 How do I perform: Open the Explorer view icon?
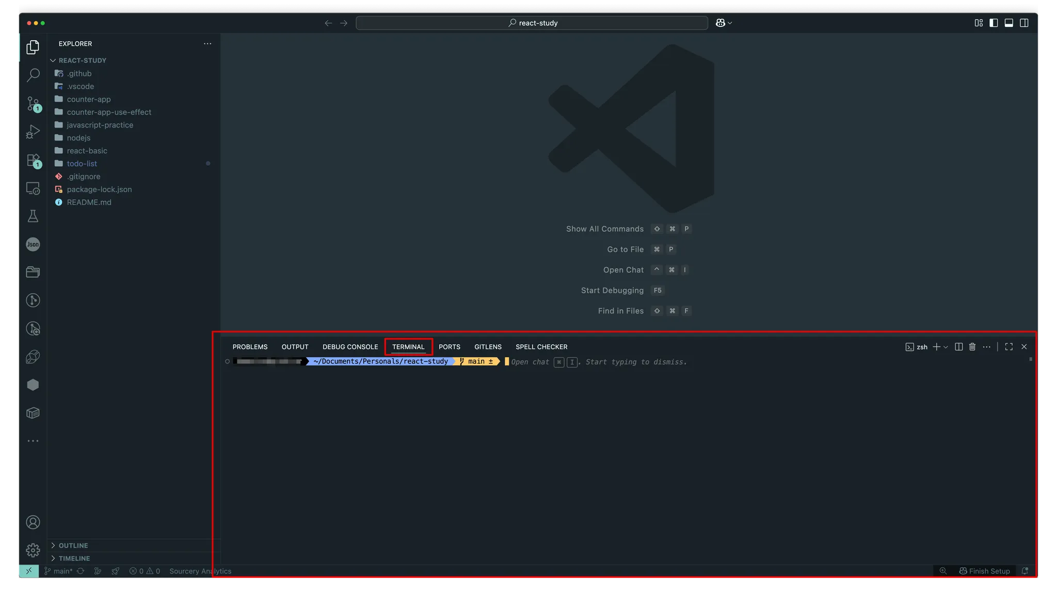pos(33,47)
